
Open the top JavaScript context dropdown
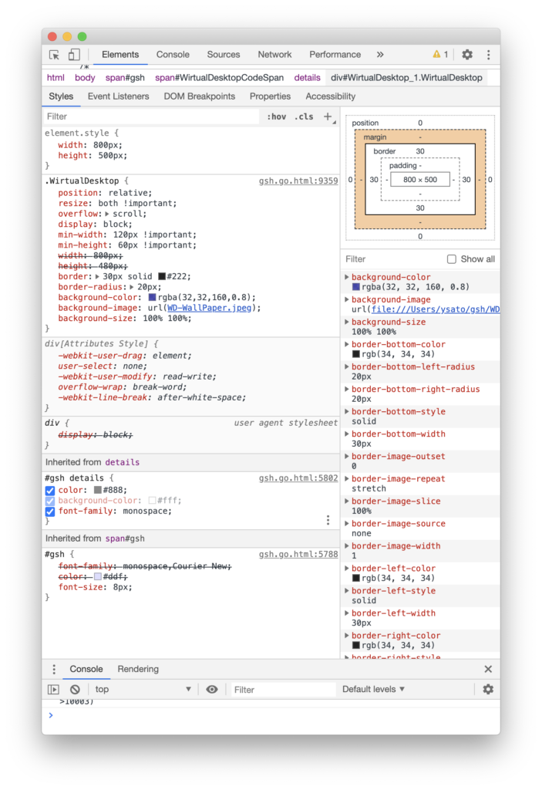pyautogui.click(x=143, y=690)
